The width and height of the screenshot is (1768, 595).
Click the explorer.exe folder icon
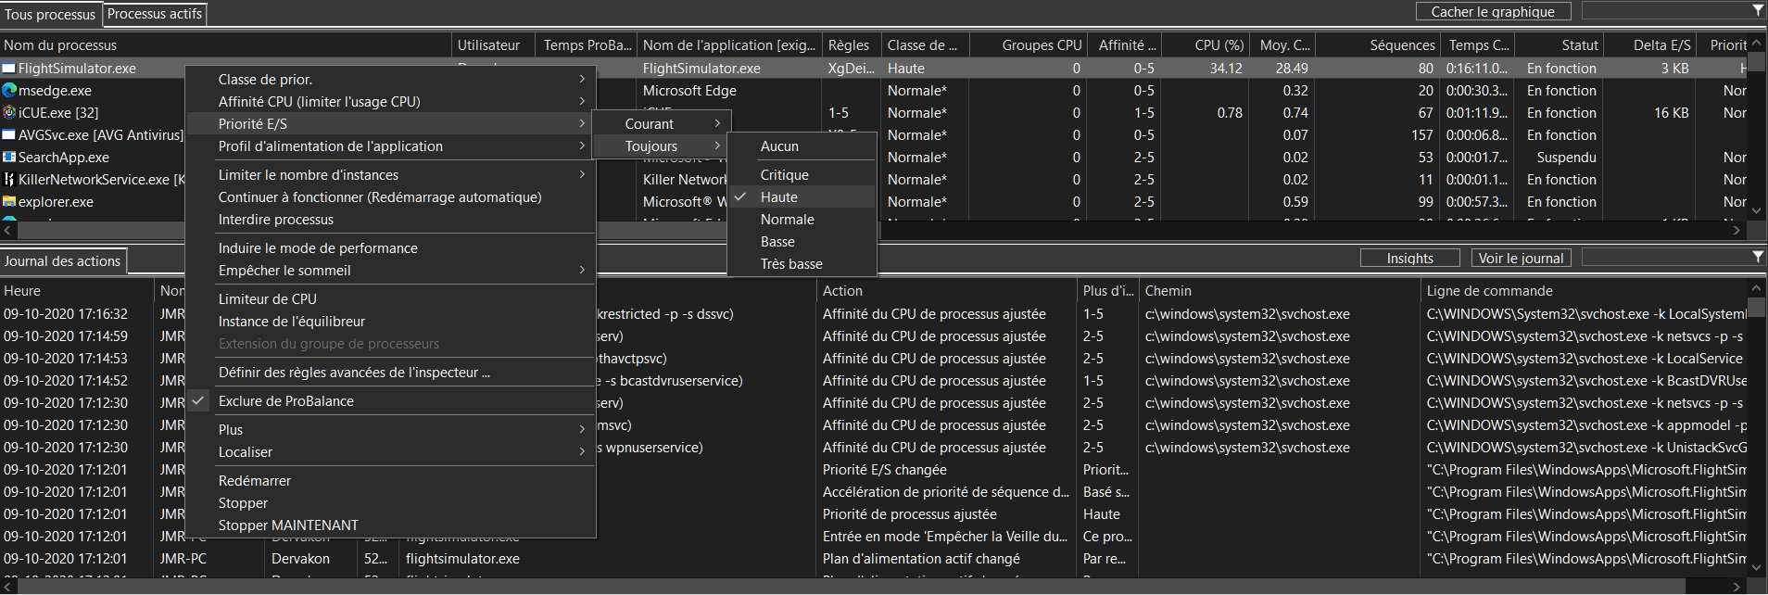(x=9, y=202)
